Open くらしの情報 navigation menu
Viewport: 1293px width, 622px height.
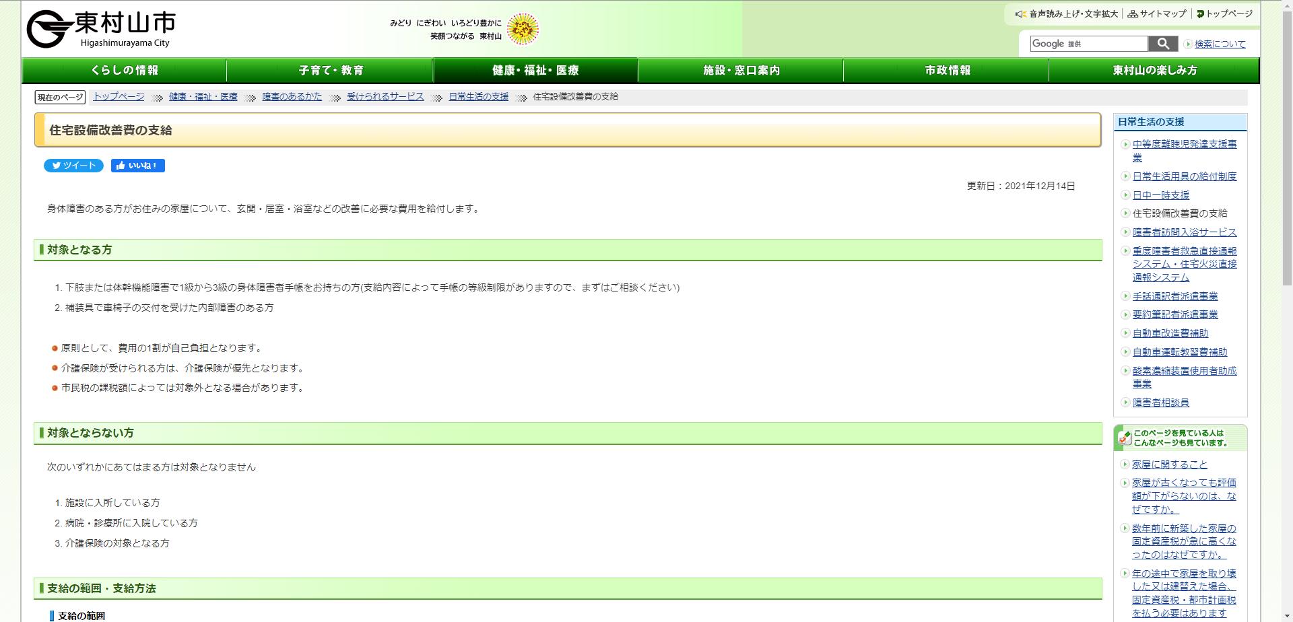point(125,70)
